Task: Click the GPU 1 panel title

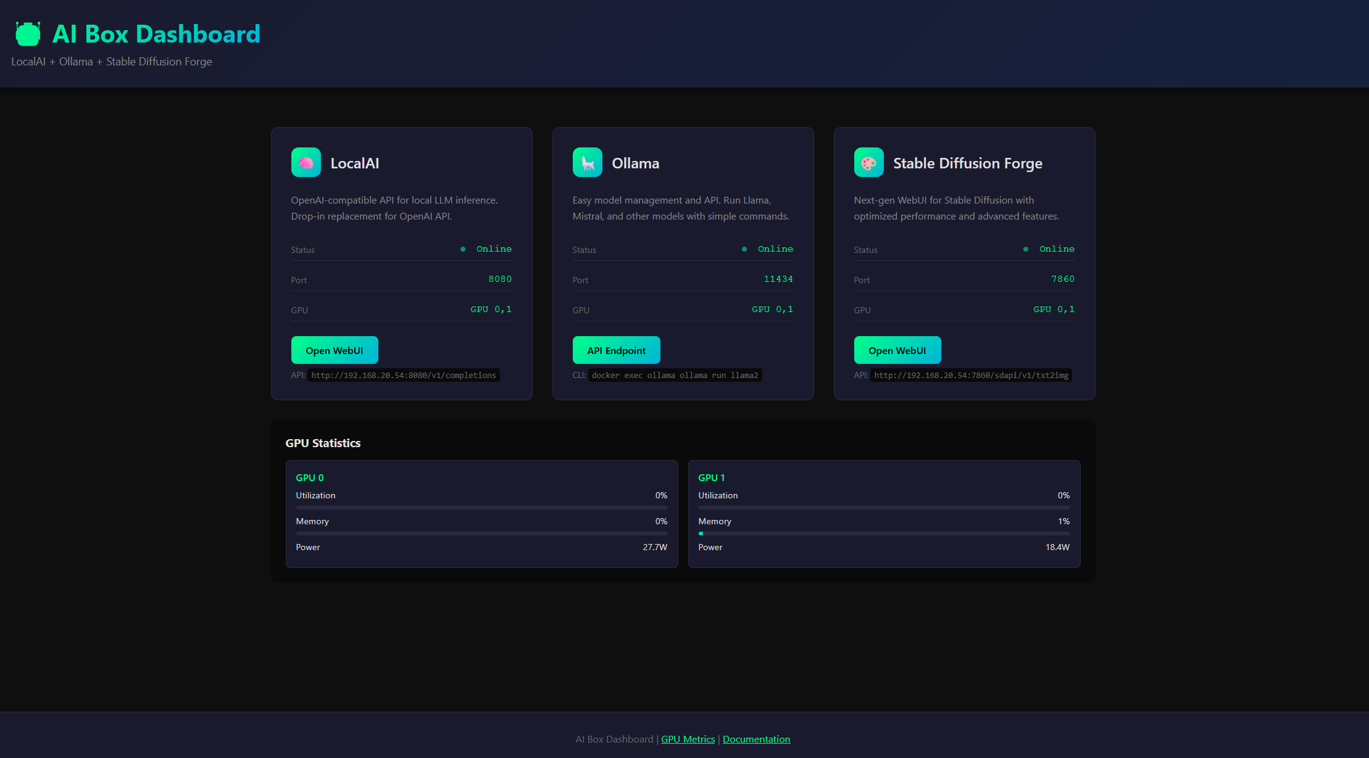Action: coord(711,477)
